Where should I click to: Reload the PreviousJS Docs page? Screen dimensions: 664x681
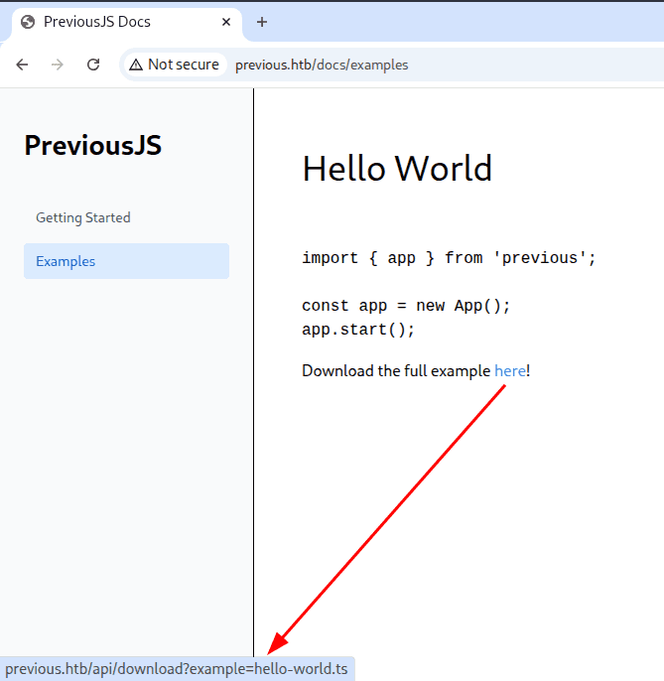click(93, 65)
